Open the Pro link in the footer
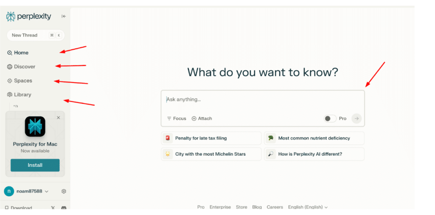 pyautogui.click(x=201, y=207)
